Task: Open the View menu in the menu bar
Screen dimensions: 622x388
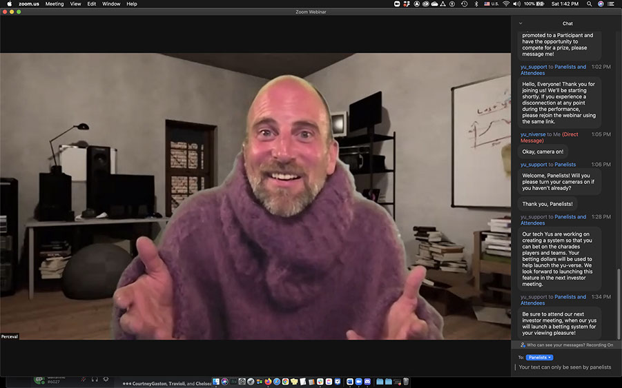Action: click(75, 4)
